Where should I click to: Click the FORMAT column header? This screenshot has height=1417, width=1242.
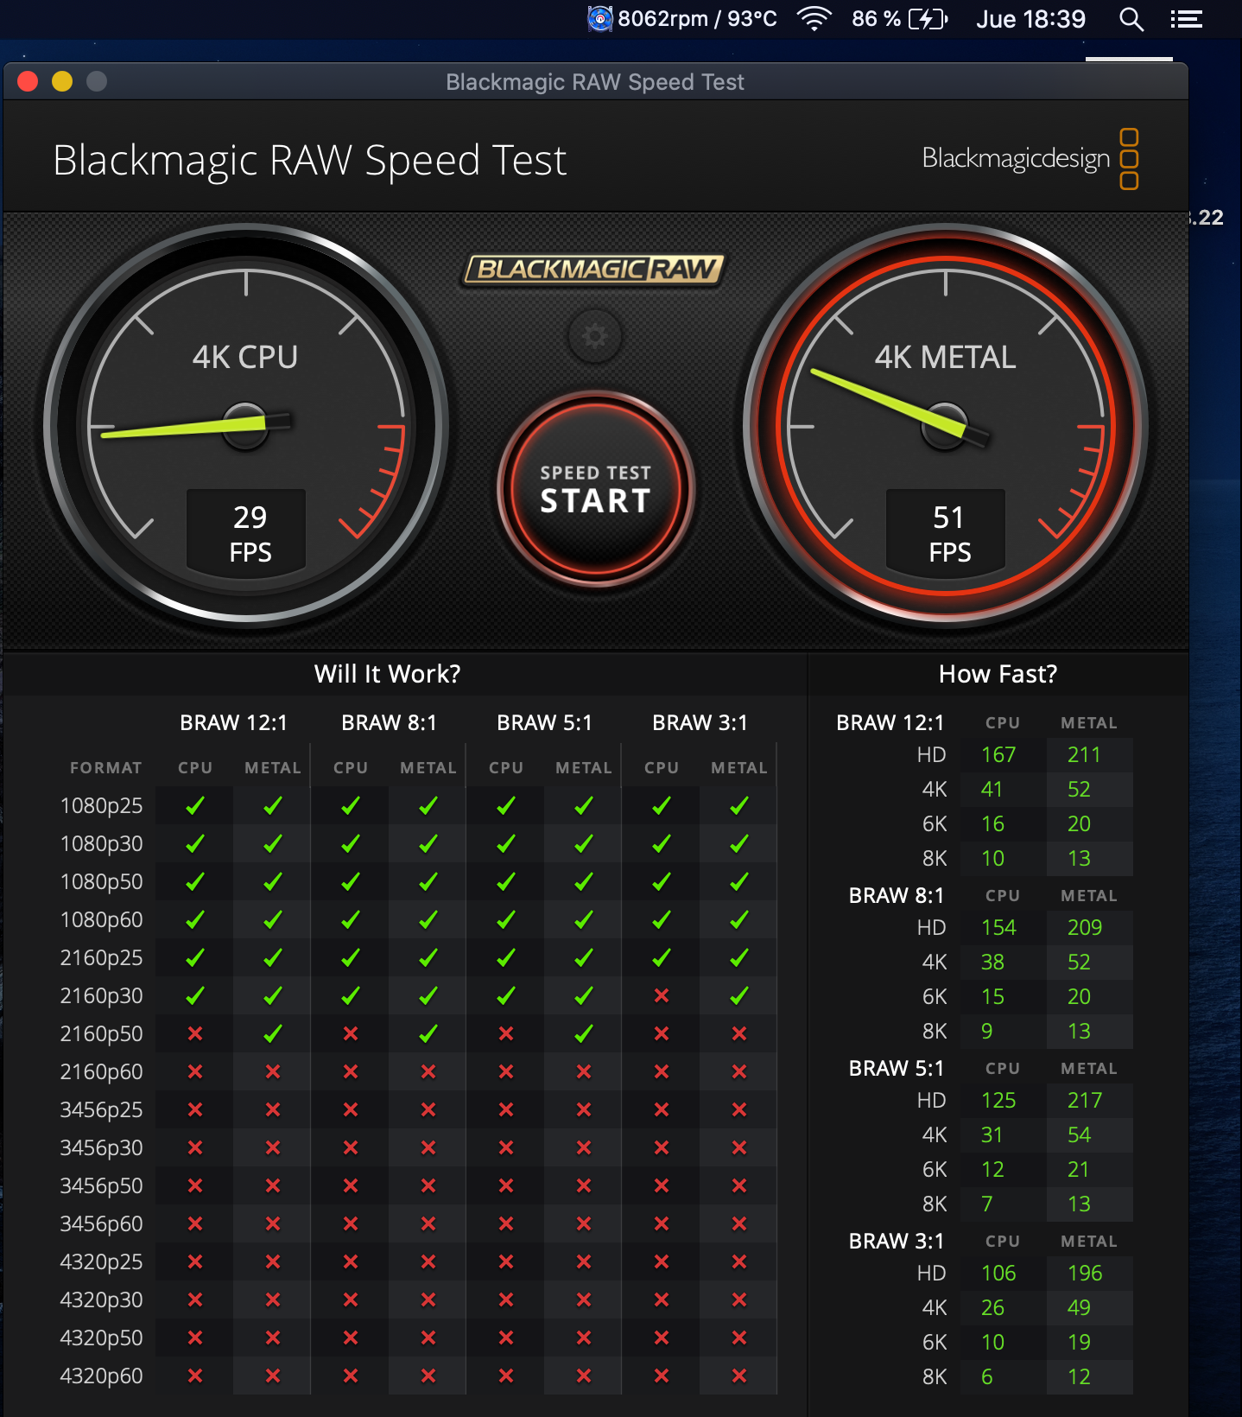(105, 767)
